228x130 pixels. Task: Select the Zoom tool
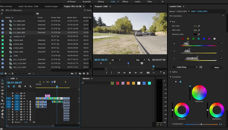point(2,117)
